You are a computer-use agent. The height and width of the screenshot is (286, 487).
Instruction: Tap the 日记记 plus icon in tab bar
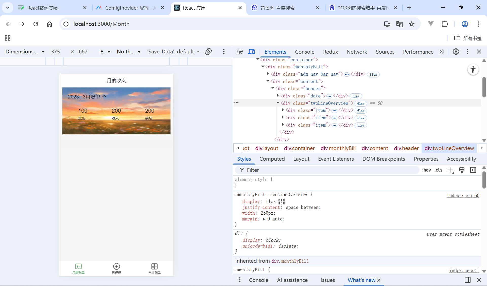116,267
